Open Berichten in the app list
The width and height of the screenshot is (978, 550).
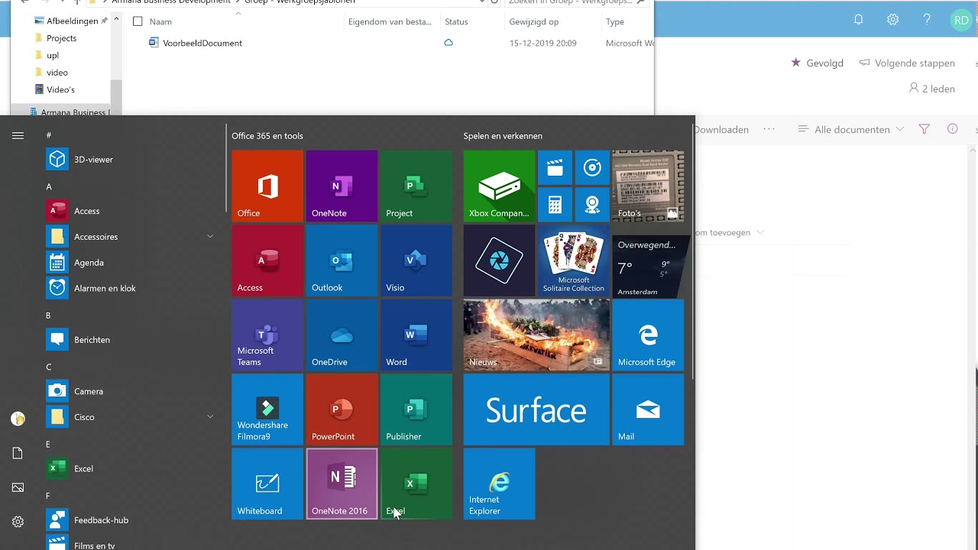pyautogui.click(x=130, y=340)
